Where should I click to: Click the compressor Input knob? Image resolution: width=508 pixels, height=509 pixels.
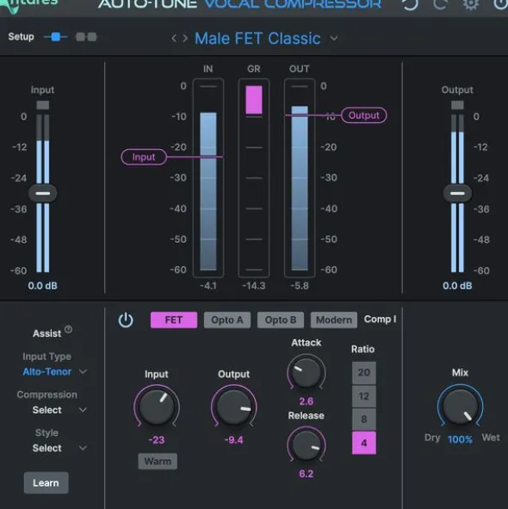(x=157, y=407)
